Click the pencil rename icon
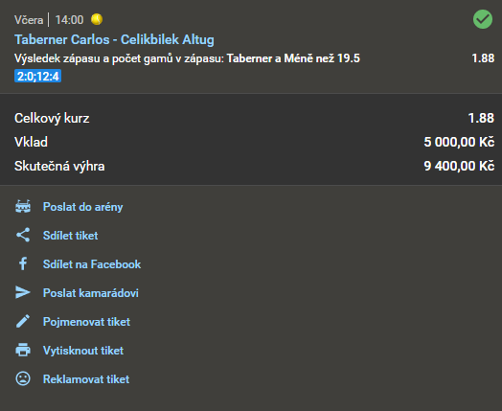 [x=23, y=321]
